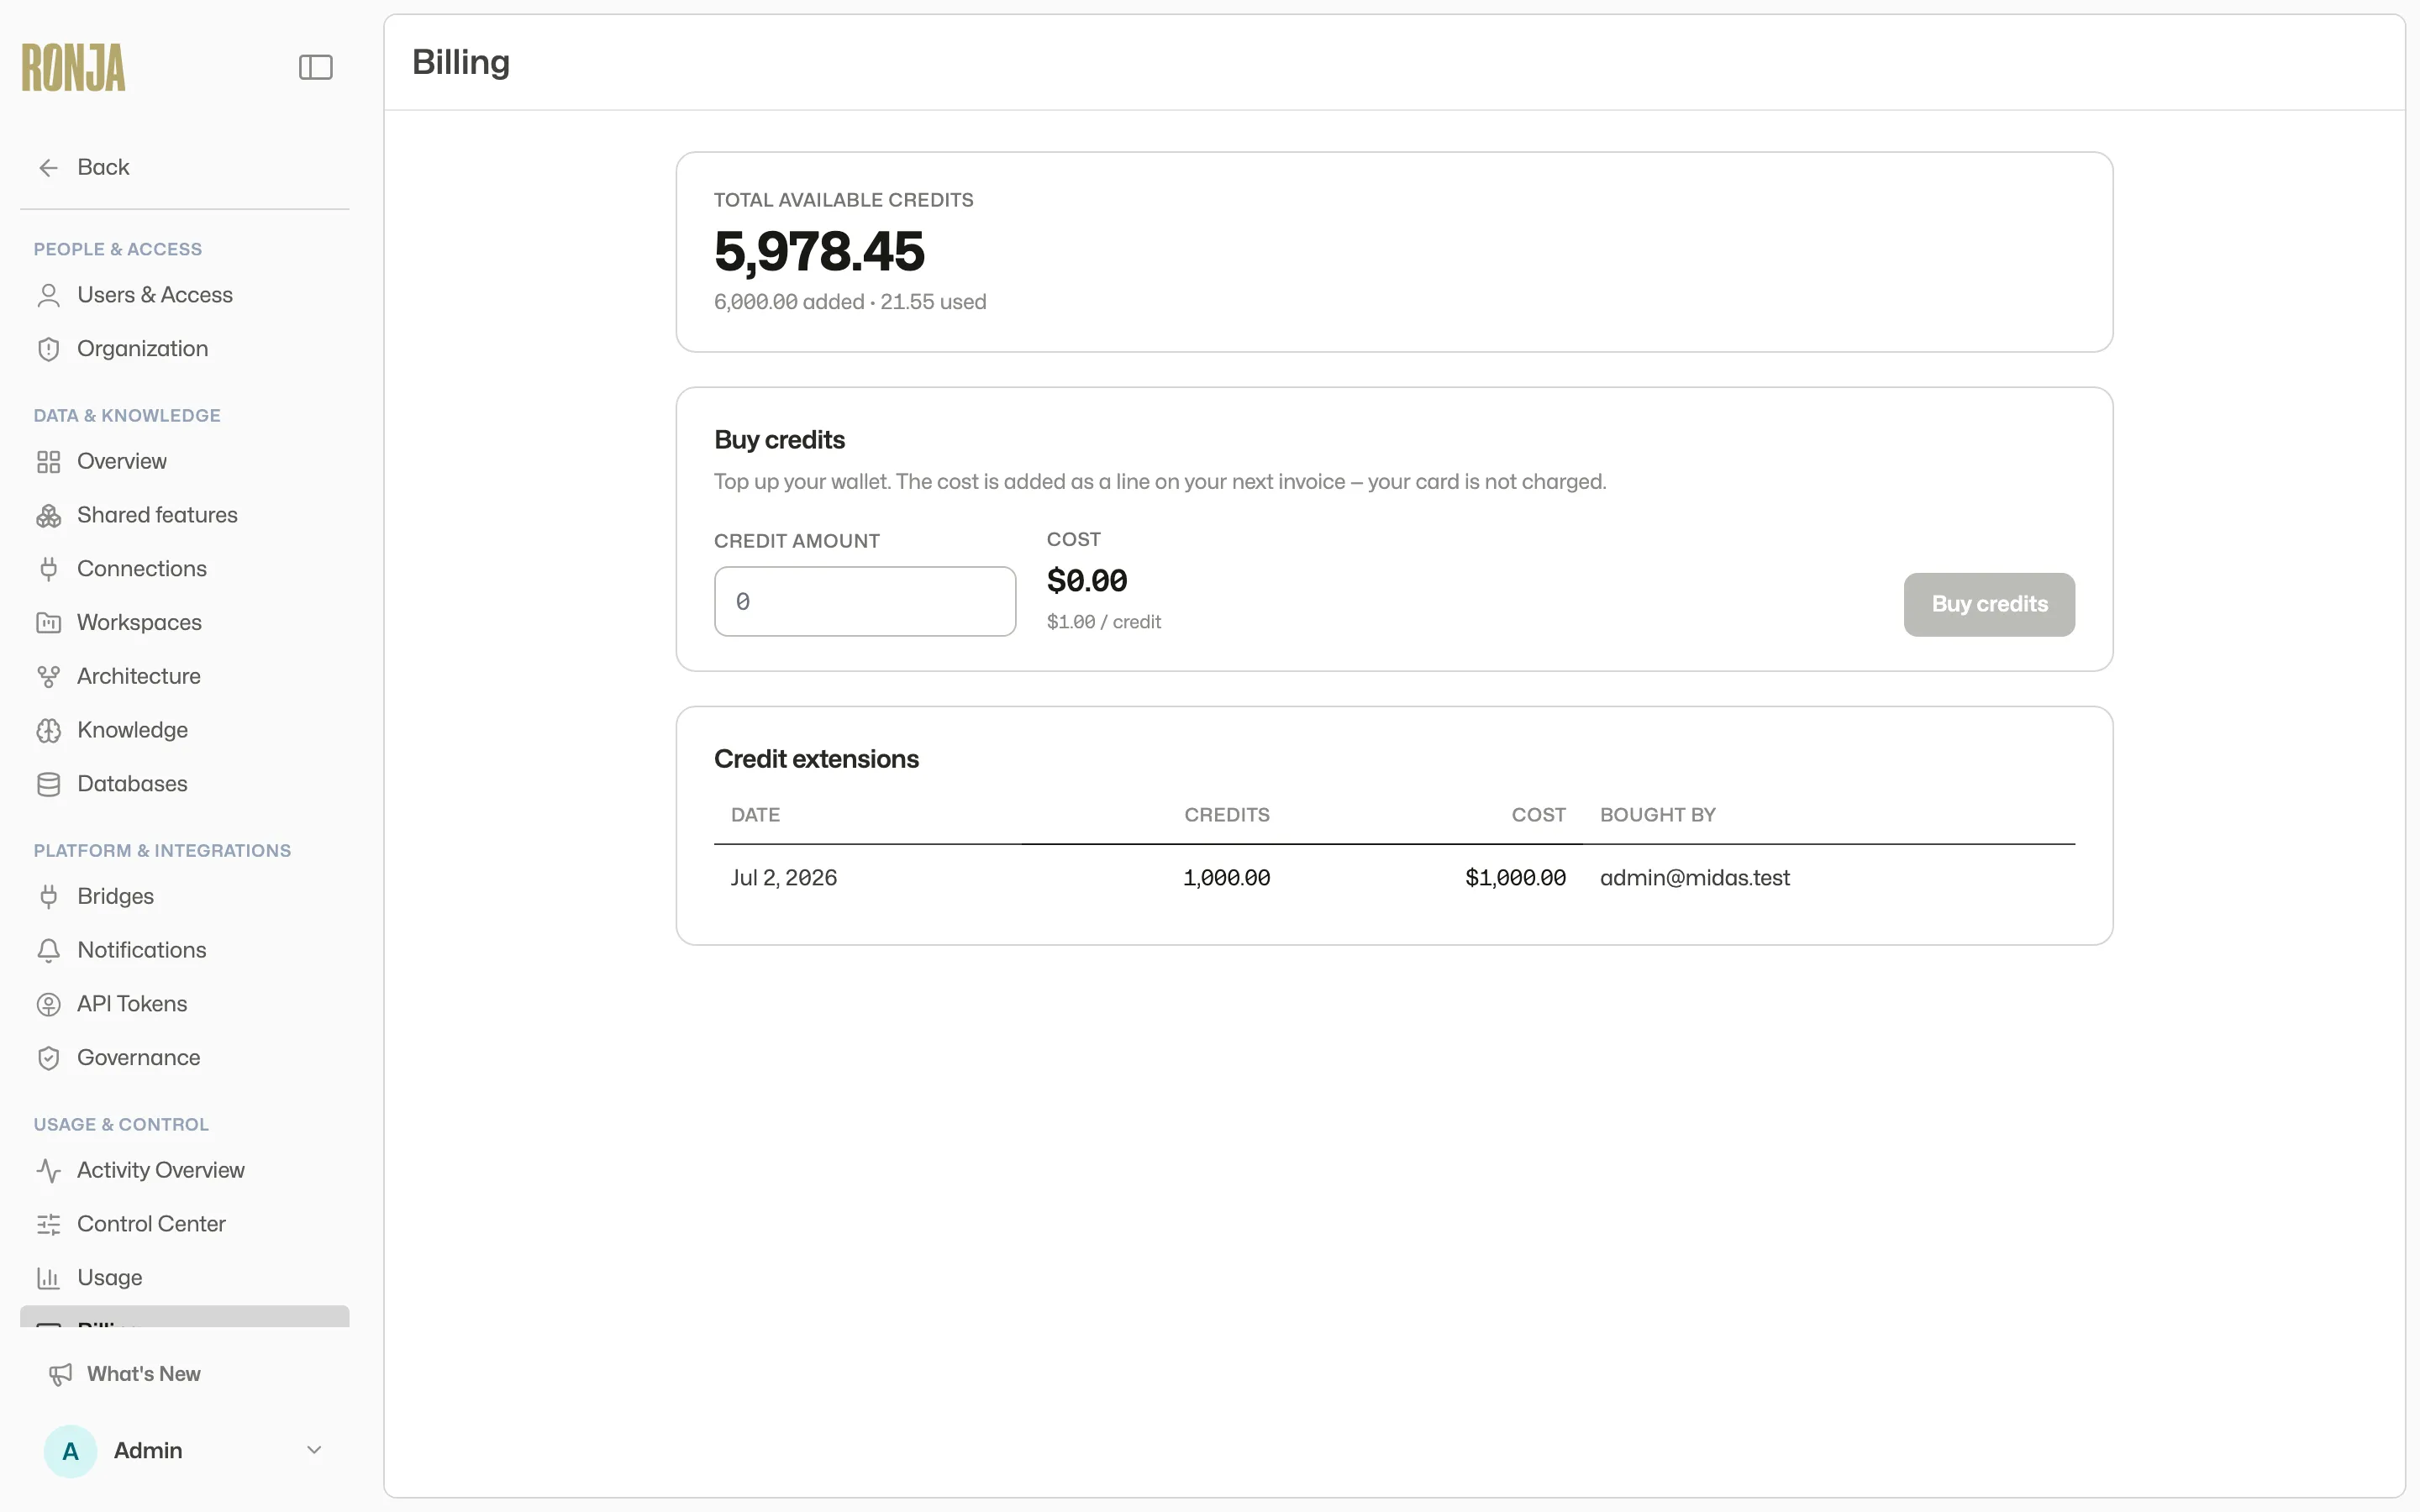
Task: Click the Users & Access person icon
Action: tap(48, 295)
